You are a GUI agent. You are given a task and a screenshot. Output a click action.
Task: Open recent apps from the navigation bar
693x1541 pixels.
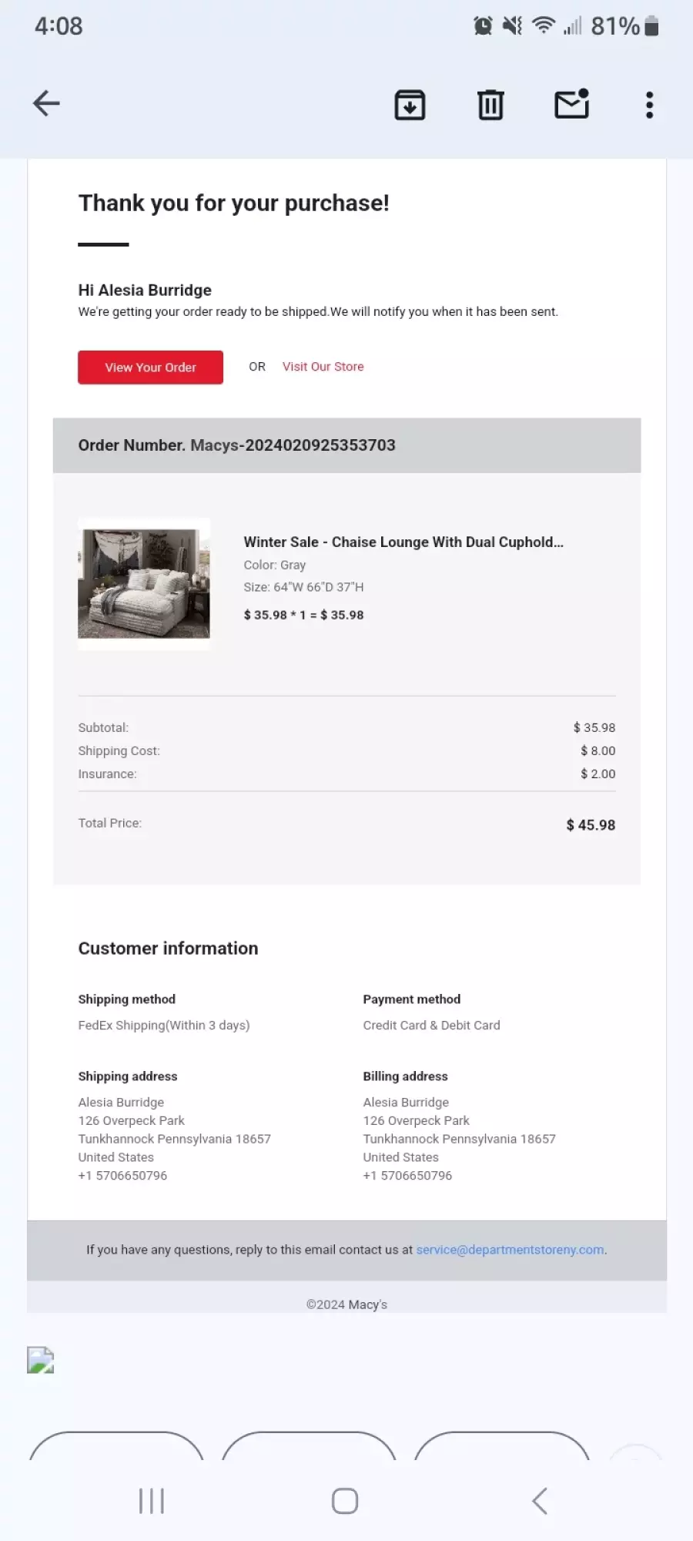[x=152, y=1501]
